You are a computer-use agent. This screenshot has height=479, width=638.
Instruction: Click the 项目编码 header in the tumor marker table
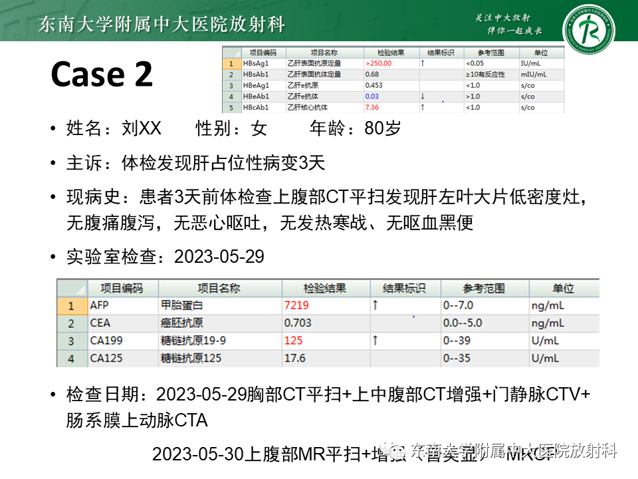click(122, 288)
